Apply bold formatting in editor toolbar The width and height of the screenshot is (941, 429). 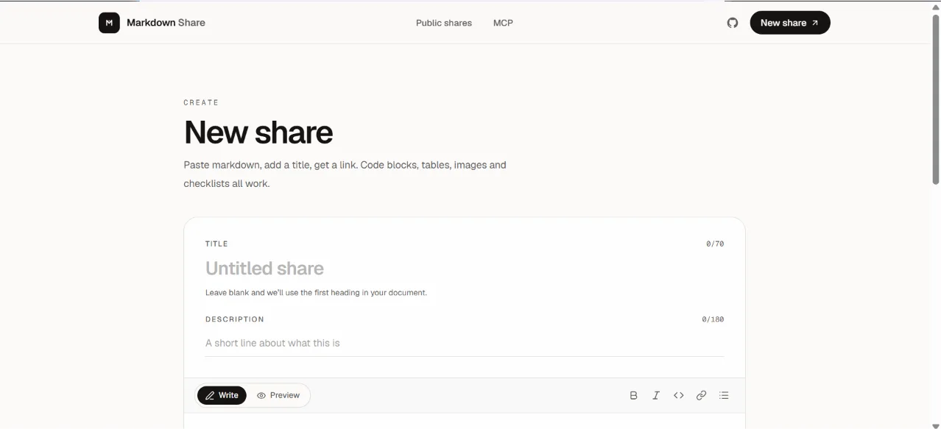pos(633,395)
